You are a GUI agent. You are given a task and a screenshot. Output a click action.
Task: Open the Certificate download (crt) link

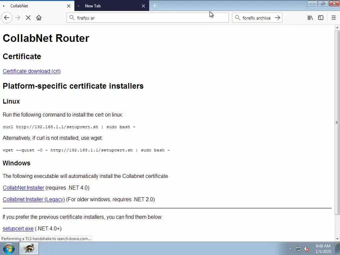pos(32,71)
